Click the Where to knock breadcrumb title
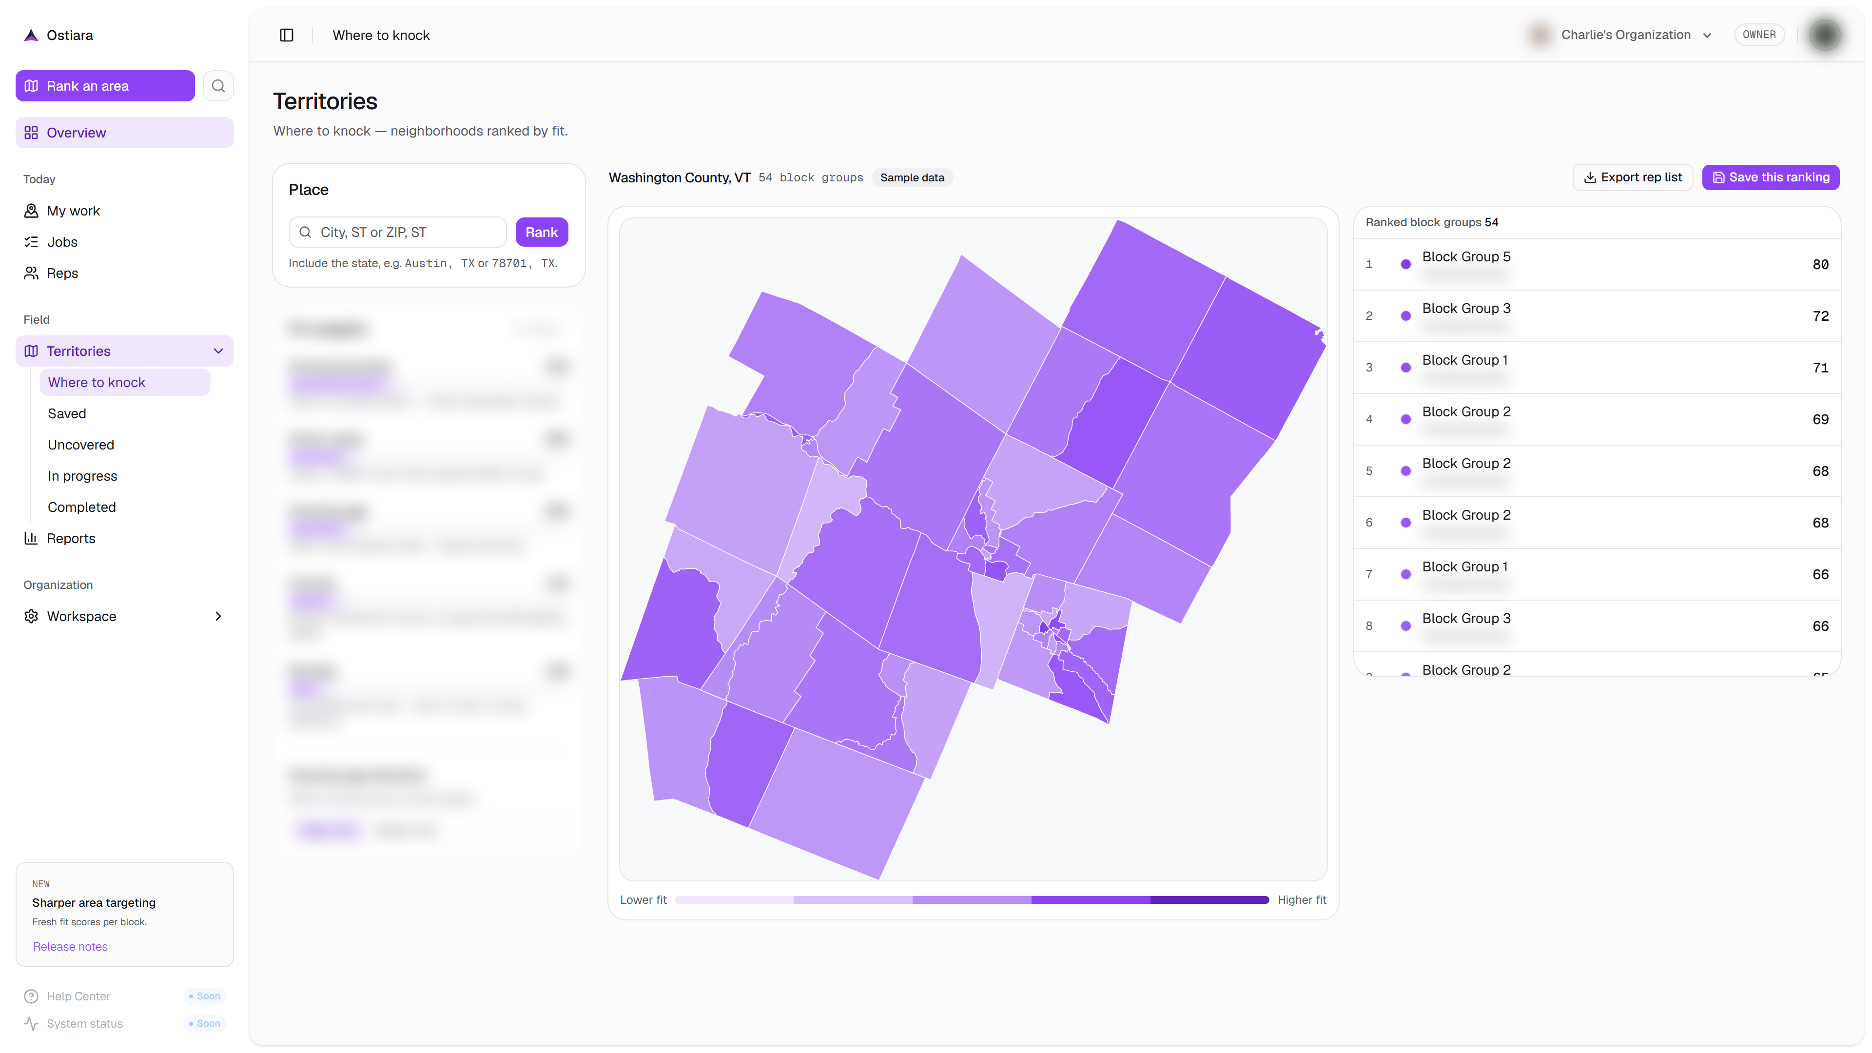The height and width of the screenshot is (1053, 1872). 381,35
